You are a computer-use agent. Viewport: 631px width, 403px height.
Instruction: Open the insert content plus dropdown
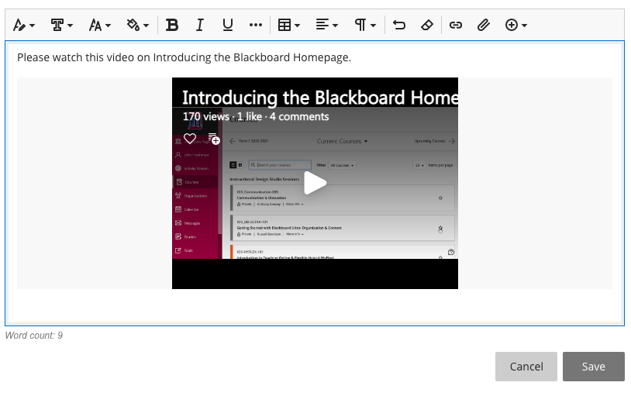pos(516,25)
